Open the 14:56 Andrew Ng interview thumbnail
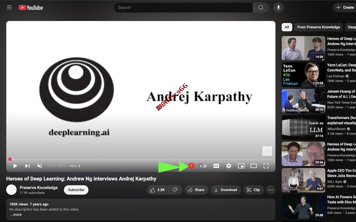The height and width of the screenshot is (222, 356). 303,48
